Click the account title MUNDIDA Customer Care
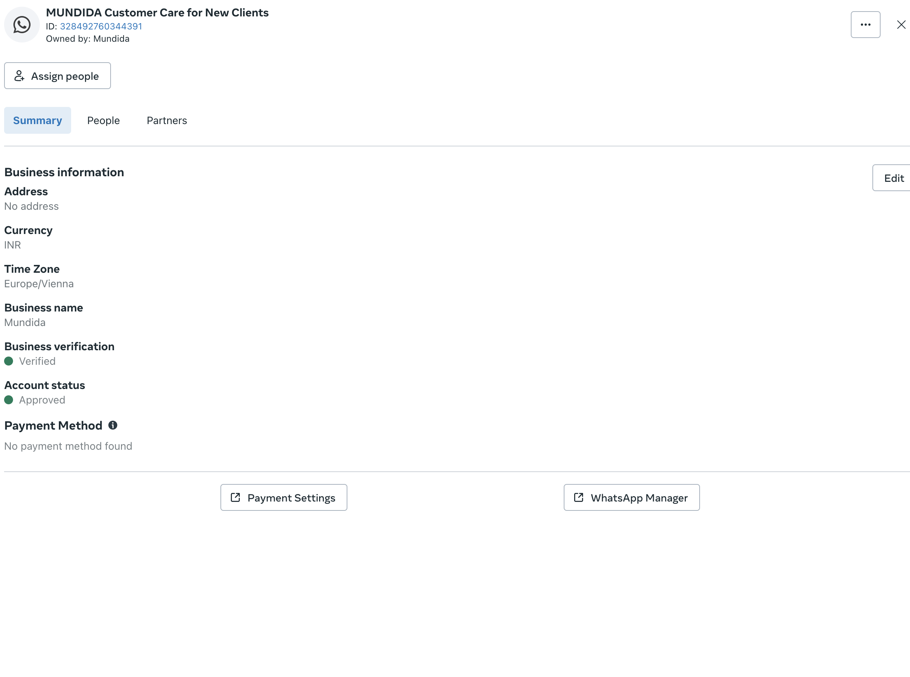 click(x=157, y=13)
